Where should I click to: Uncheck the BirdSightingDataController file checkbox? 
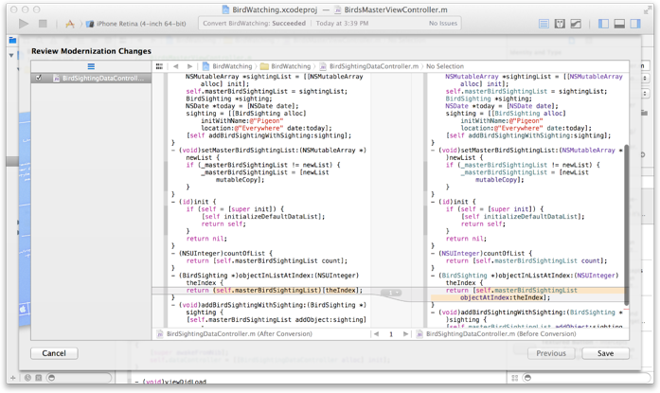39,78
